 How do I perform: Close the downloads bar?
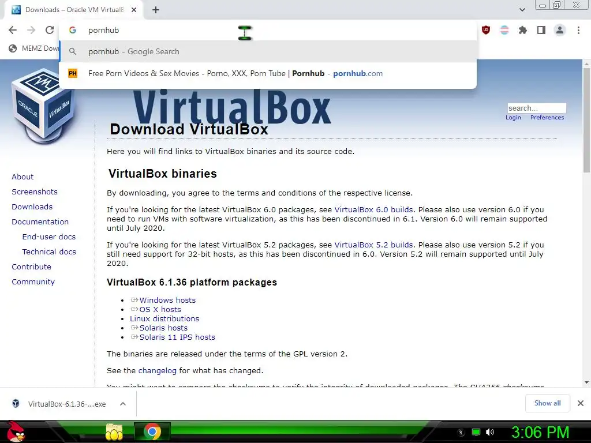[581, 403]
